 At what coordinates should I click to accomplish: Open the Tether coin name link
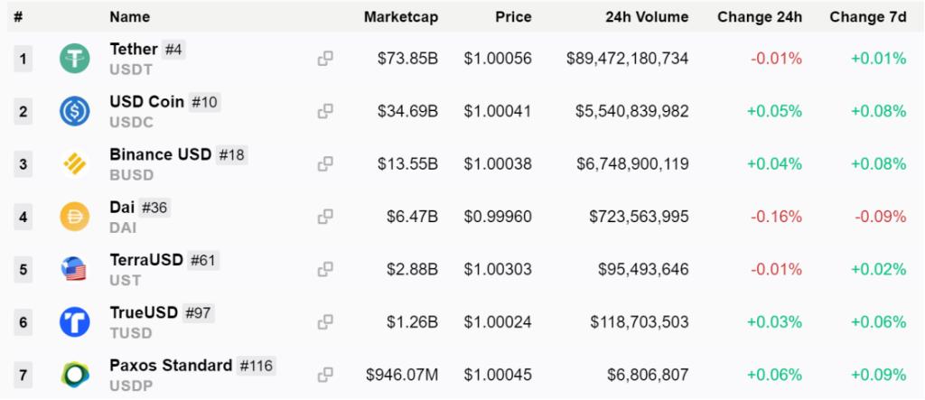pos(134,49)
